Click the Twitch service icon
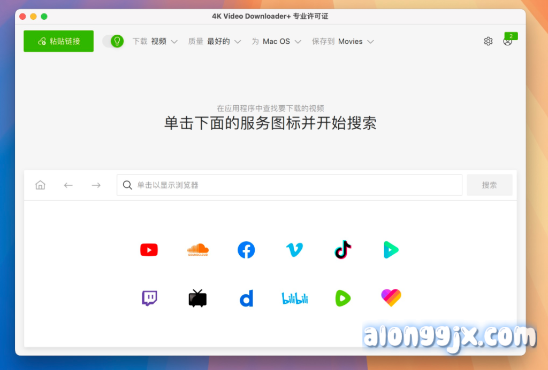This screenshot has height=370, width=548. pyautogui.click(x=149, y=298)
